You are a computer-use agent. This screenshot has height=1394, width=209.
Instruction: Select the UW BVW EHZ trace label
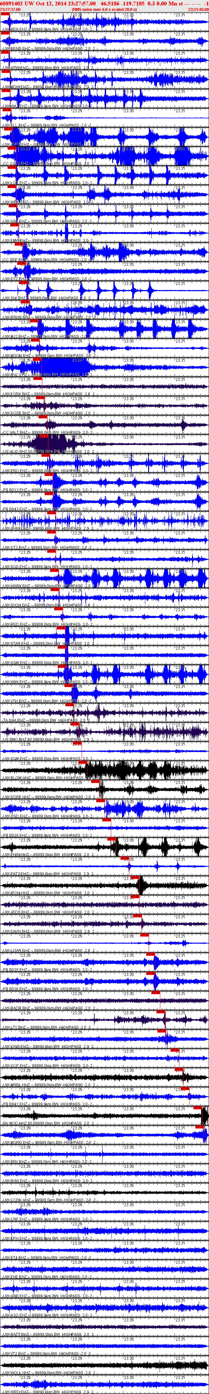47,1181
